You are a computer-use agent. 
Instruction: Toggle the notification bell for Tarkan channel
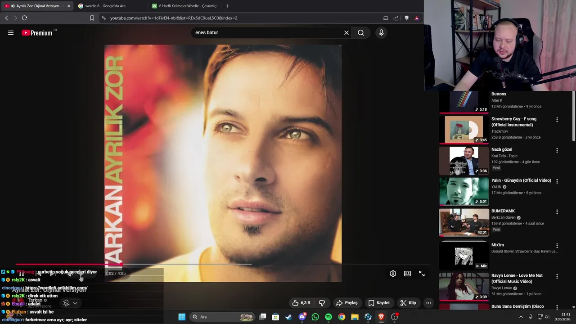point(66,303)
